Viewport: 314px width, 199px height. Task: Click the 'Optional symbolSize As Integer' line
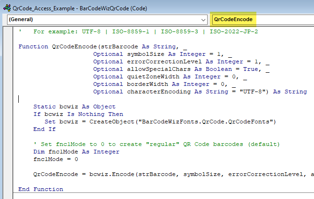163,54
